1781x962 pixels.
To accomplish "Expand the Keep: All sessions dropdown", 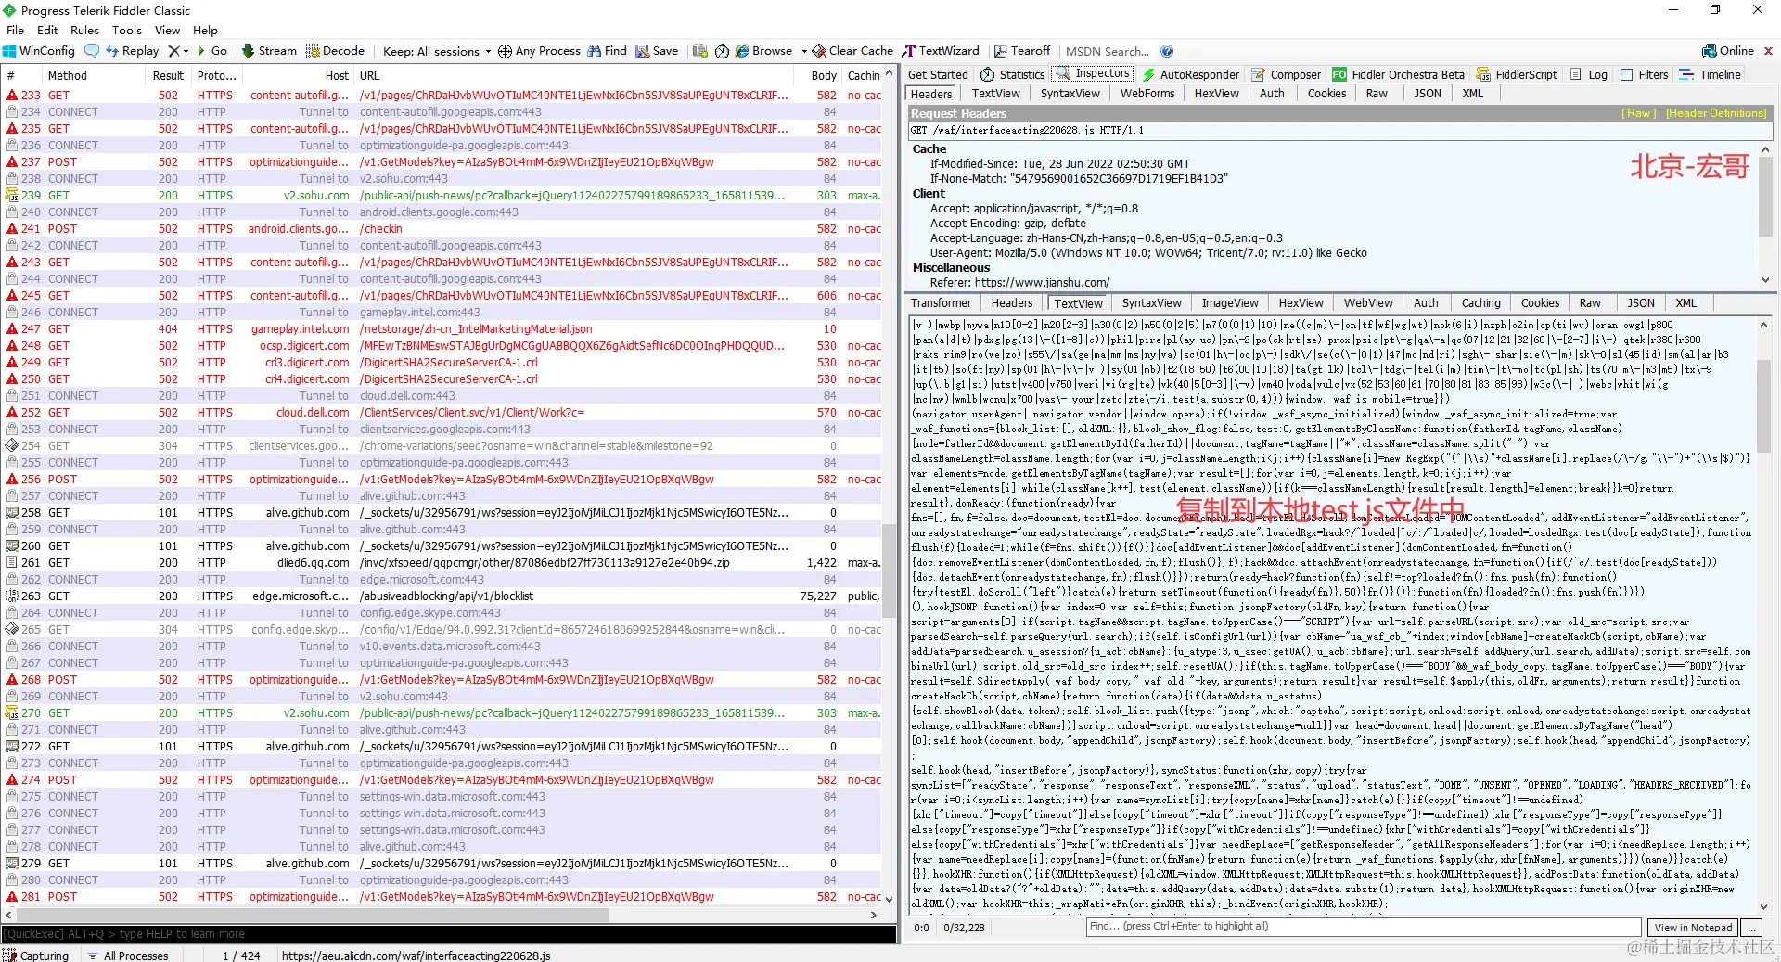I will point(437,51).
